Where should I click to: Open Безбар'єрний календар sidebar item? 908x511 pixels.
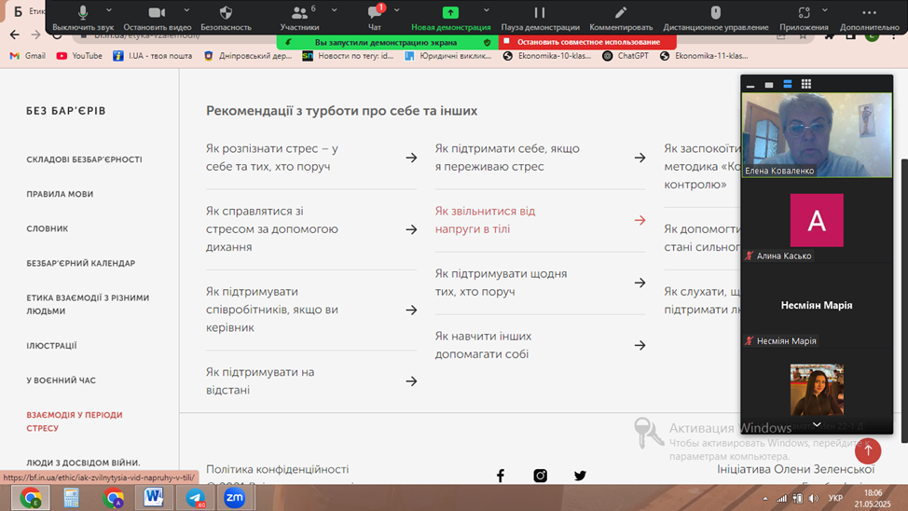80,263
